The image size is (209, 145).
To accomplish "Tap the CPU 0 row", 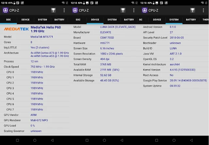I will pyautogui.click(x=35, y=72).
